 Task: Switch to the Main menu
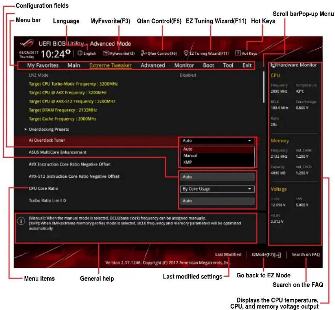point(74,65)
